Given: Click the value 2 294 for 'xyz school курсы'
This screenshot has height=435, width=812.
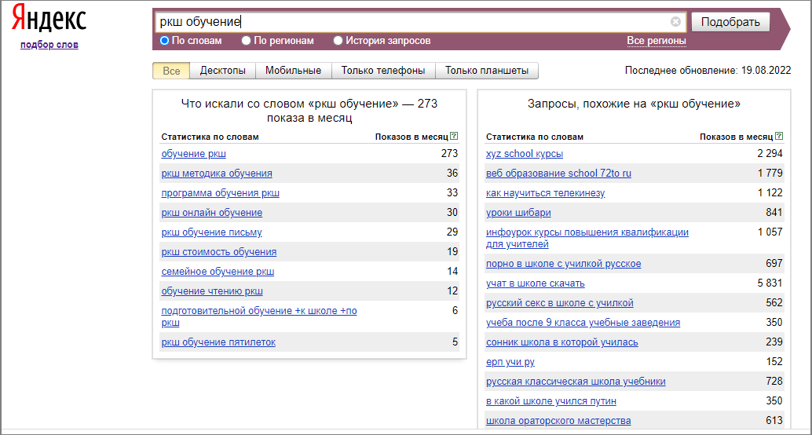Looking at the screenshot, I should 770,154.
